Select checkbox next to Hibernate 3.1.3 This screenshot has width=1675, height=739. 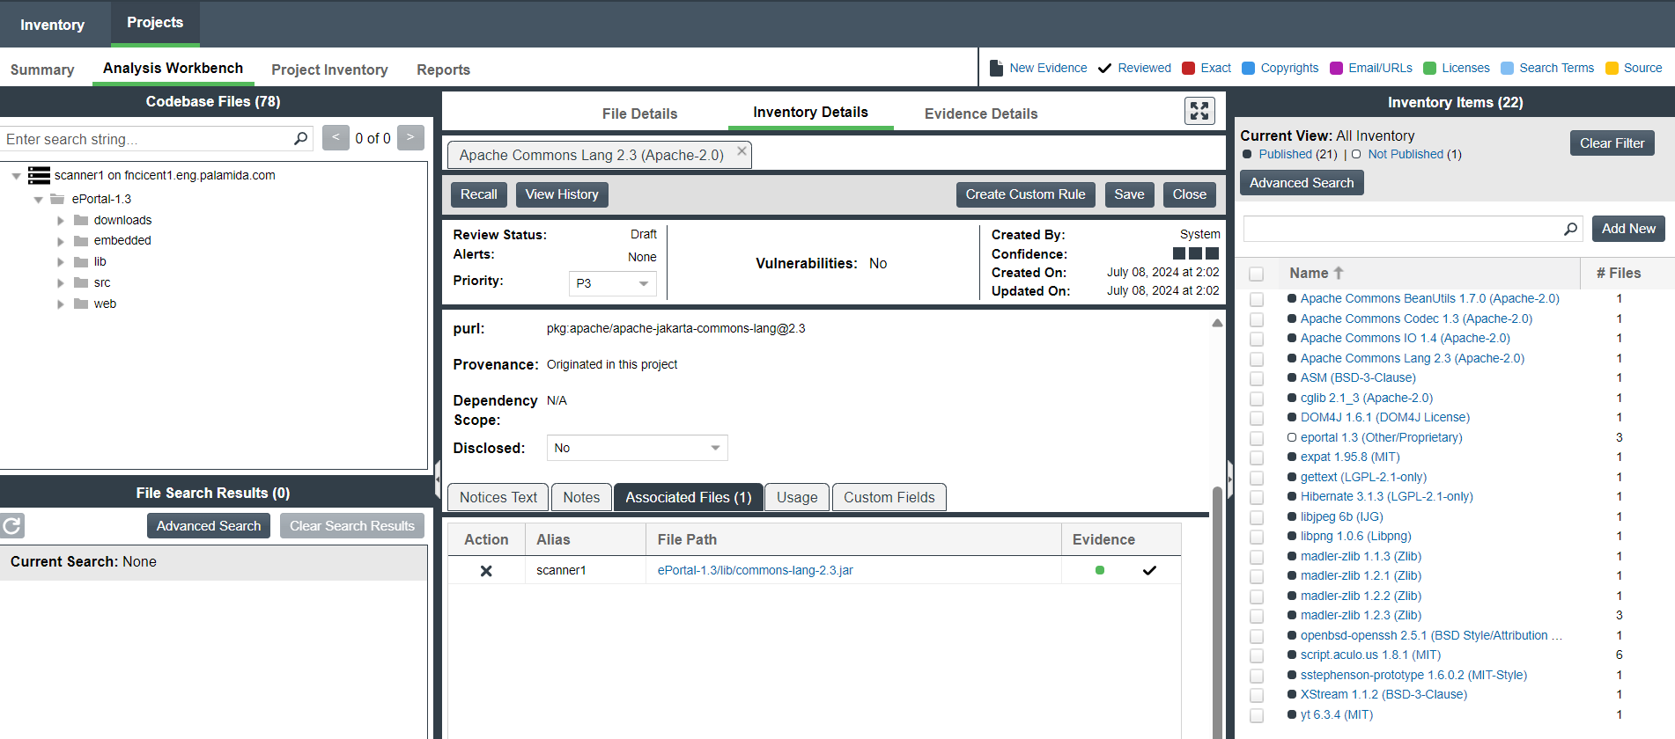pyautogui.click(x=1257, y=497)
